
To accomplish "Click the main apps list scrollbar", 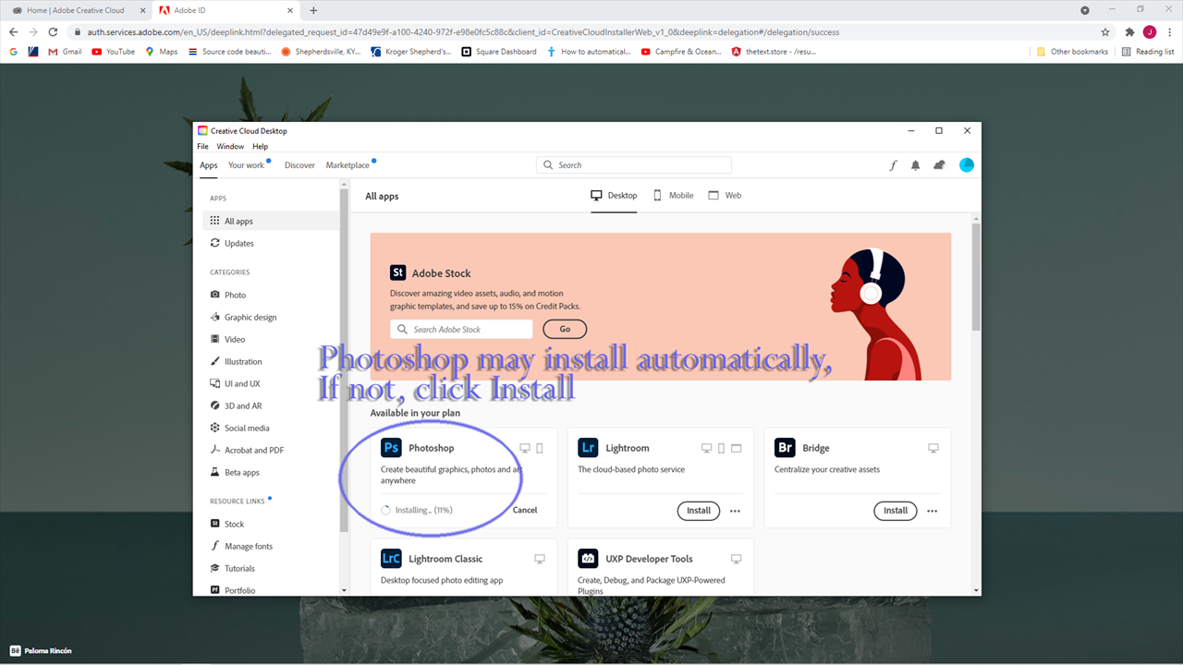I will (976, 276).
